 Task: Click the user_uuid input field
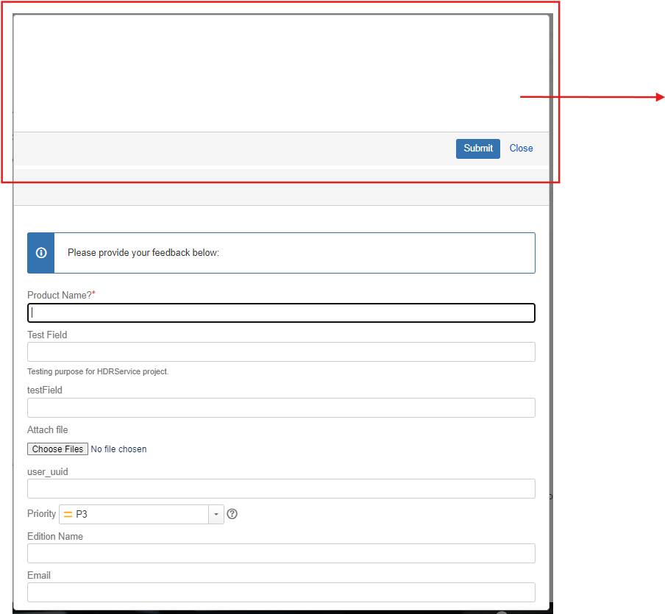(281, 488)
